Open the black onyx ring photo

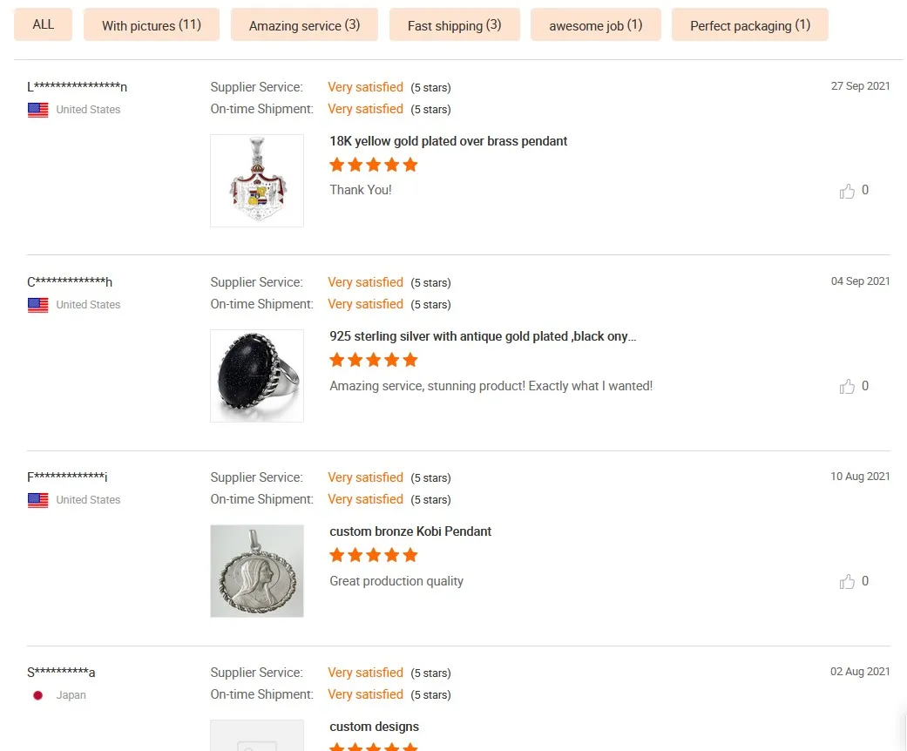click(257, 375)
